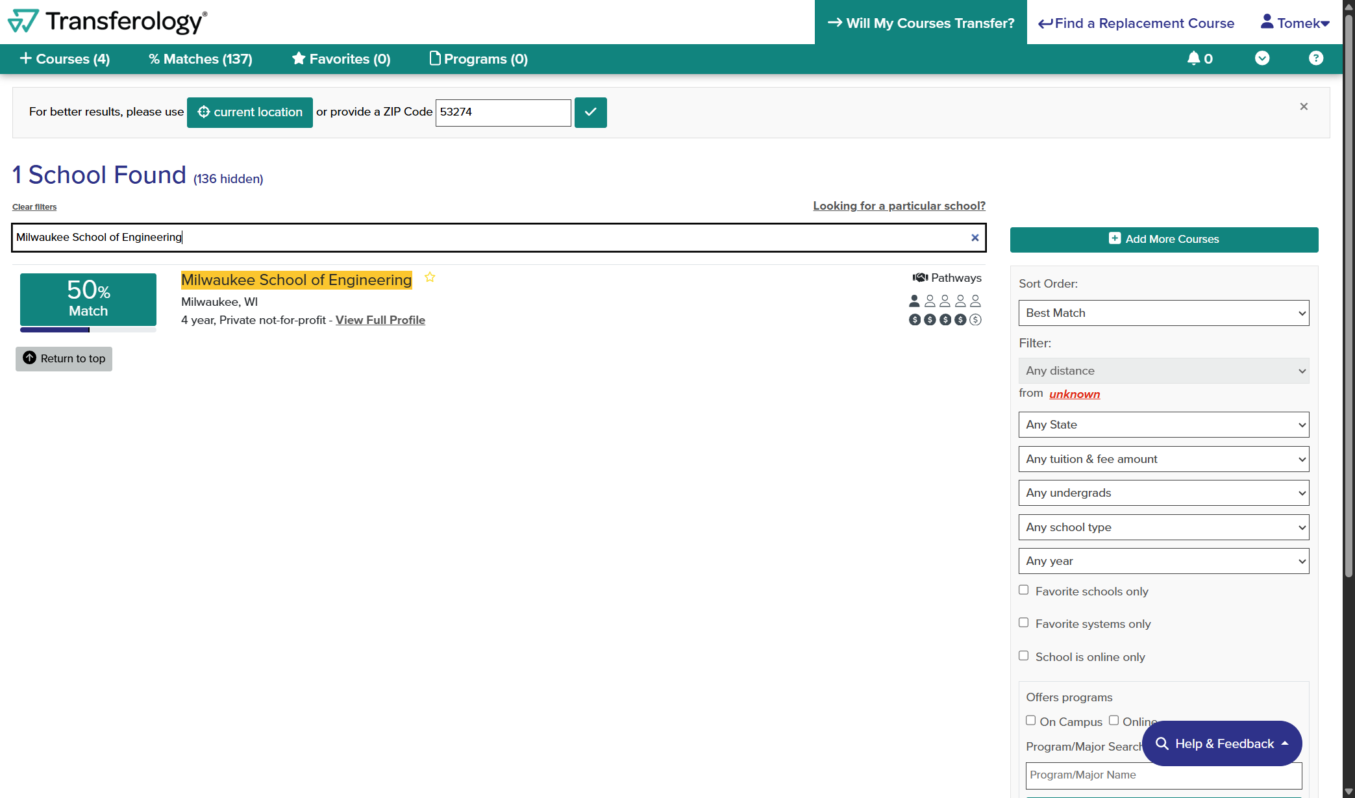Screen dimensions: 1355x798
Task: Open the Help & Feedback widget
Action: tap(1222, 743)
